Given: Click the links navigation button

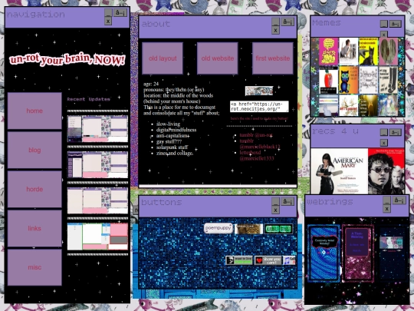Looking at the screenshot, I should (x=34, y=228).
